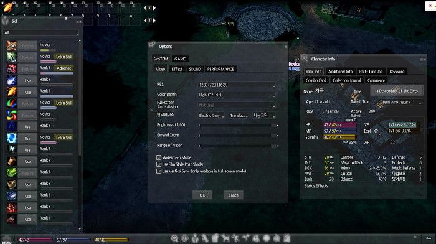Activate the flame icon in top-left hotbar slot
436x244 pixels.
click(7, 7)
